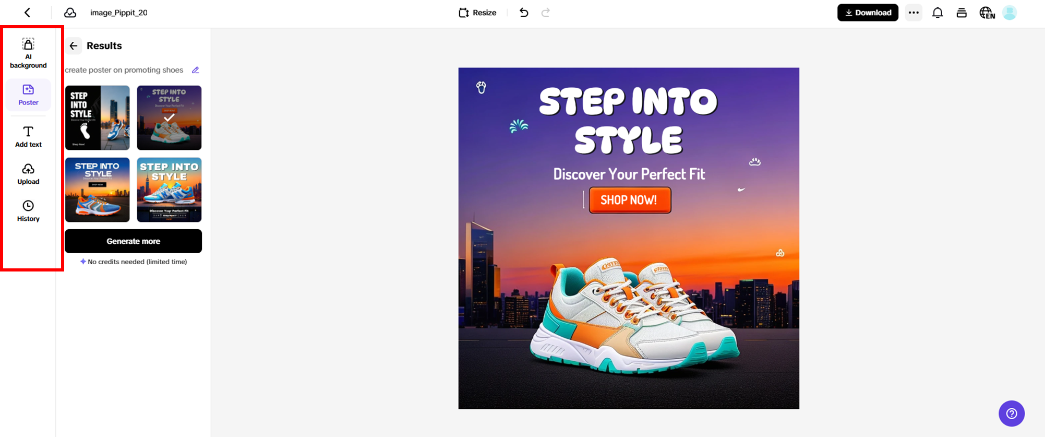Edit the prompt with the pencil icon

coord(196,69)
